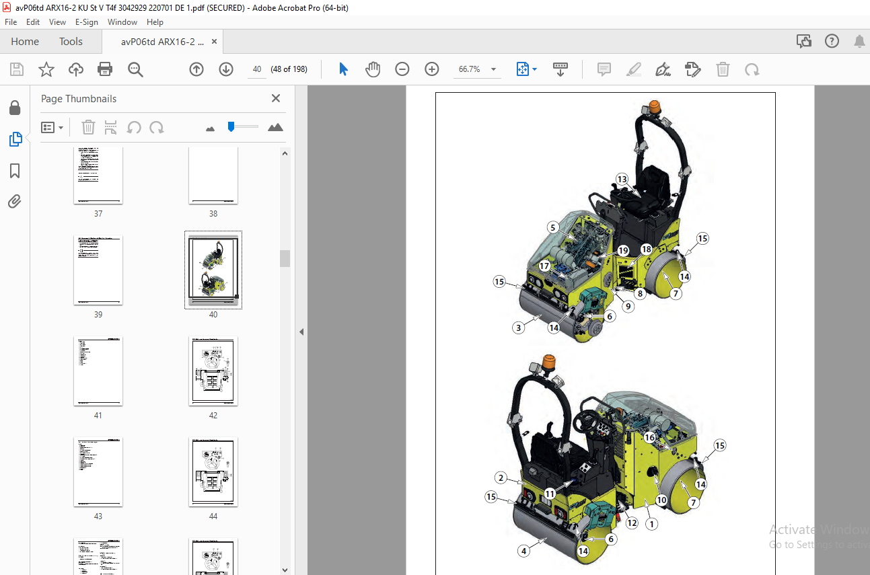Bookmark the file with the star icon
Screen dimensions: 870x575
click(x=46, y=69)
